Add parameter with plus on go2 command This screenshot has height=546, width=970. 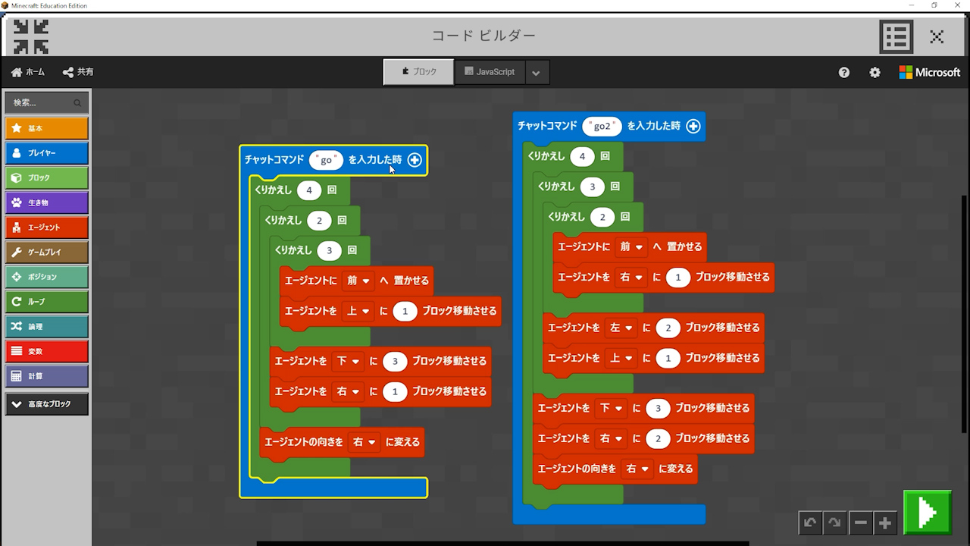click(x=693, y=126)
